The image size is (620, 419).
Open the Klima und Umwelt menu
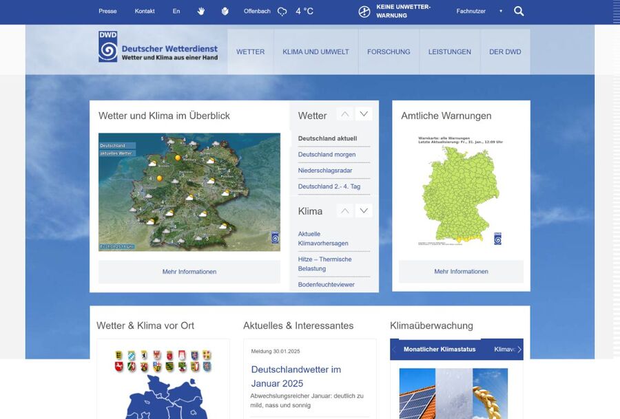tap(316, 52)
